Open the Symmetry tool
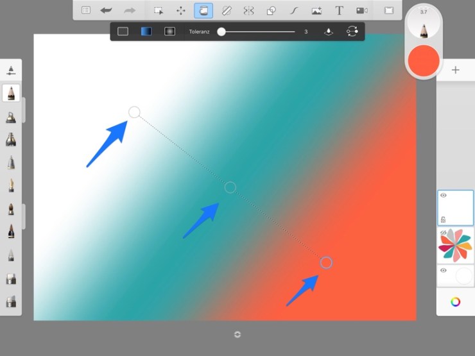Screen dimensions: 475x356 tap(248, 10)
